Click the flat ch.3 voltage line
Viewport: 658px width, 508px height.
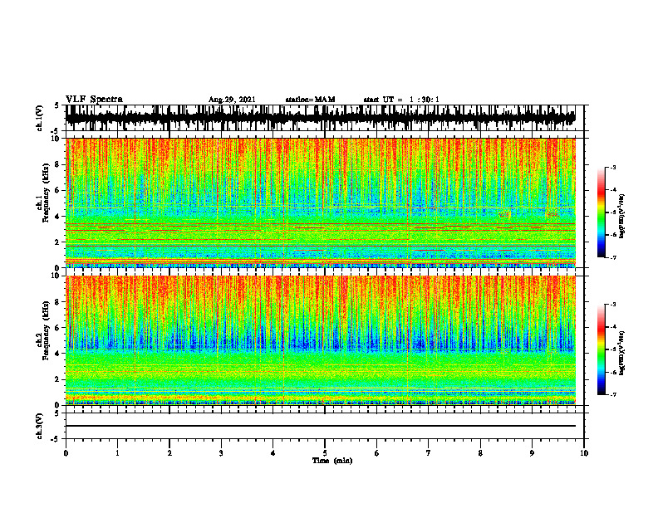(x=321, y=426)
